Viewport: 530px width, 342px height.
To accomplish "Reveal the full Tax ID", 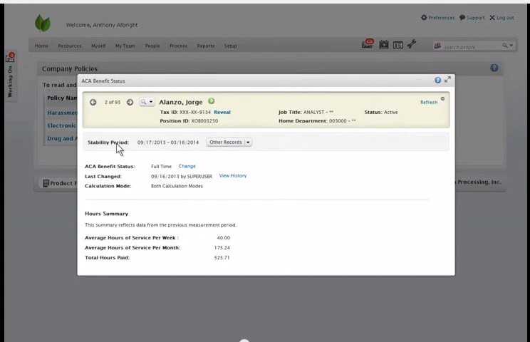I will coord(222,112).
